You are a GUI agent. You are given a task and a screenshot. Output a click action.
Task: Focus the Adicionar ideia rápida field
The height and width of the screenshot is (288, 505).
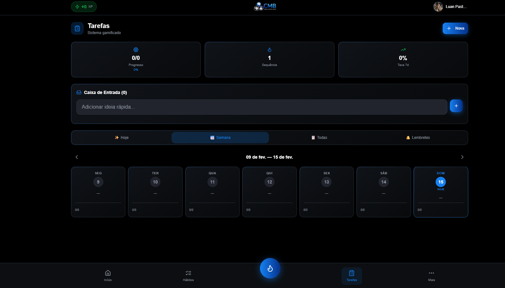click(x=262, y=107)
